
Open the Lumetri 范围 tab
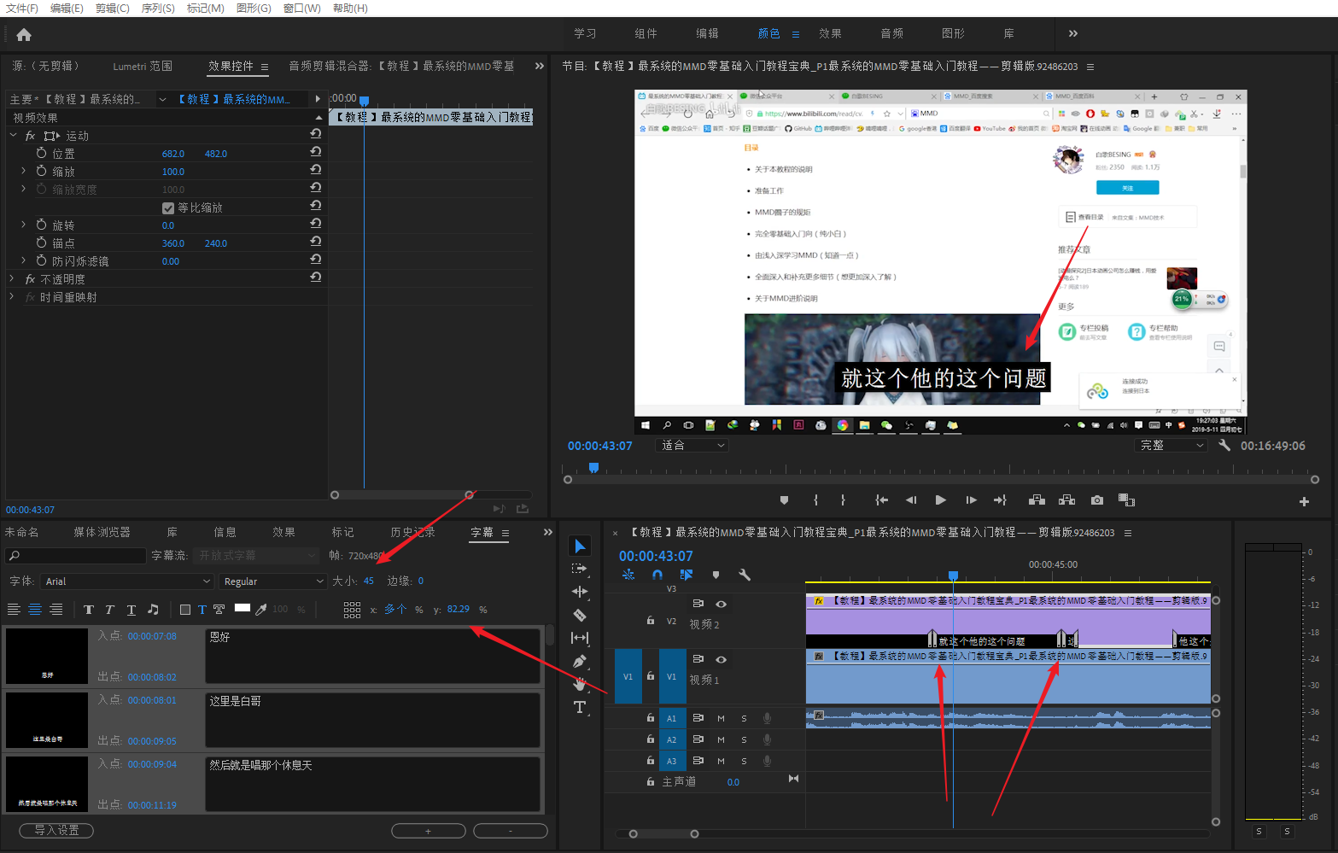tap(143, 66)
